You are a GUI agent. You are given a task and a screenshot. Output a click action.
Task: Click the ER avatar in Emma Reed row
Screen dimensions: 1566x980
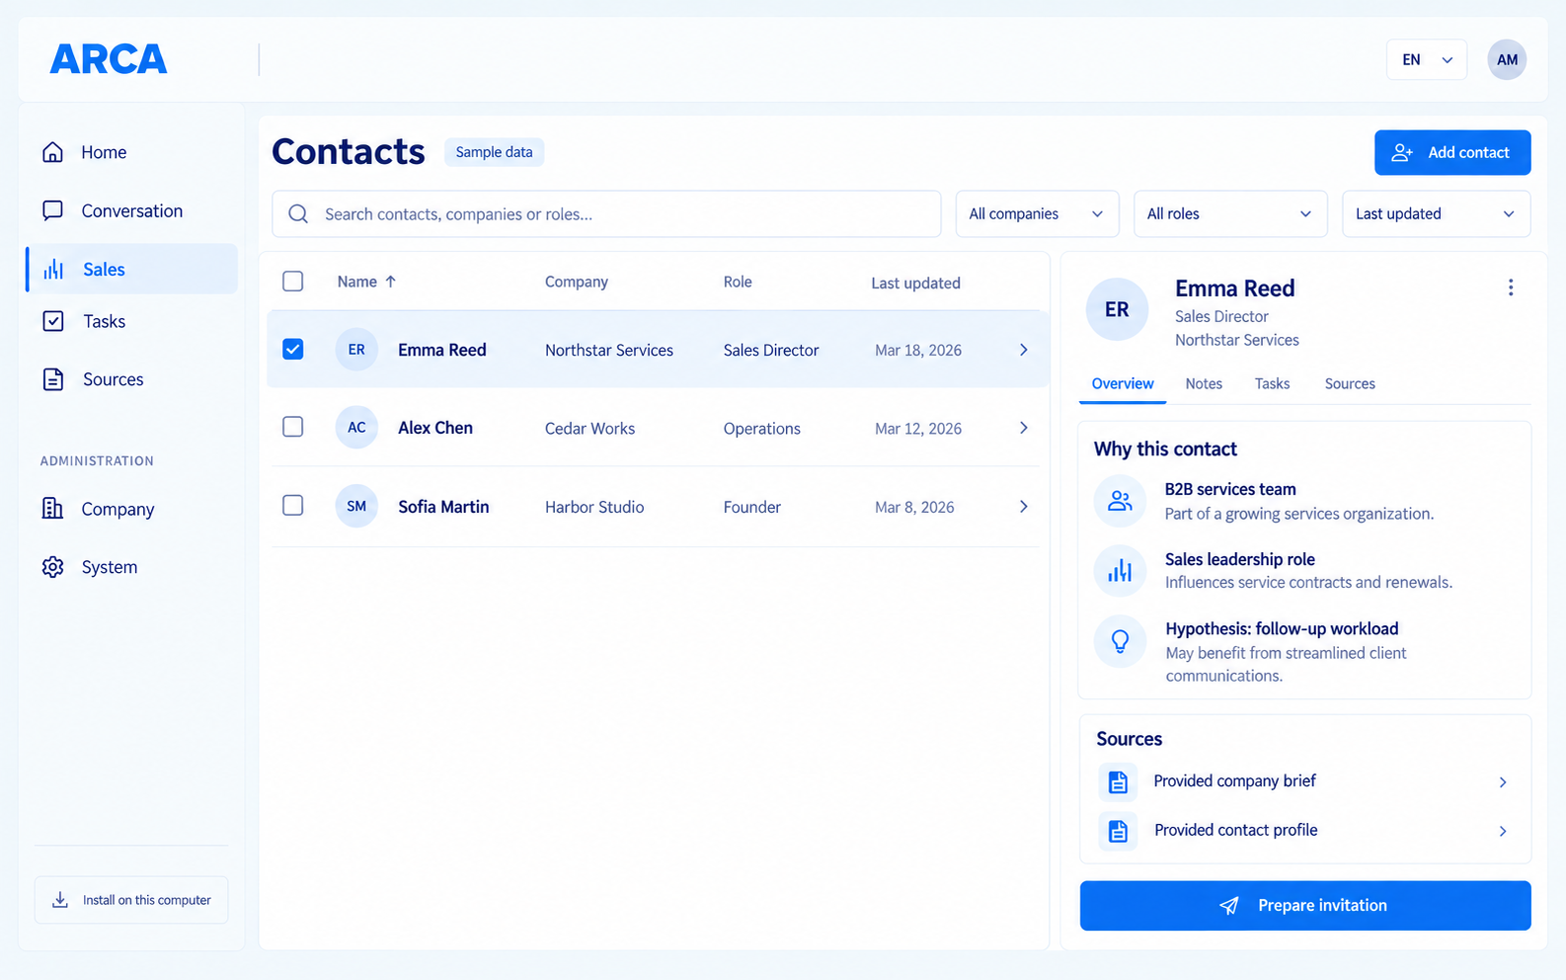pos(356,350)
